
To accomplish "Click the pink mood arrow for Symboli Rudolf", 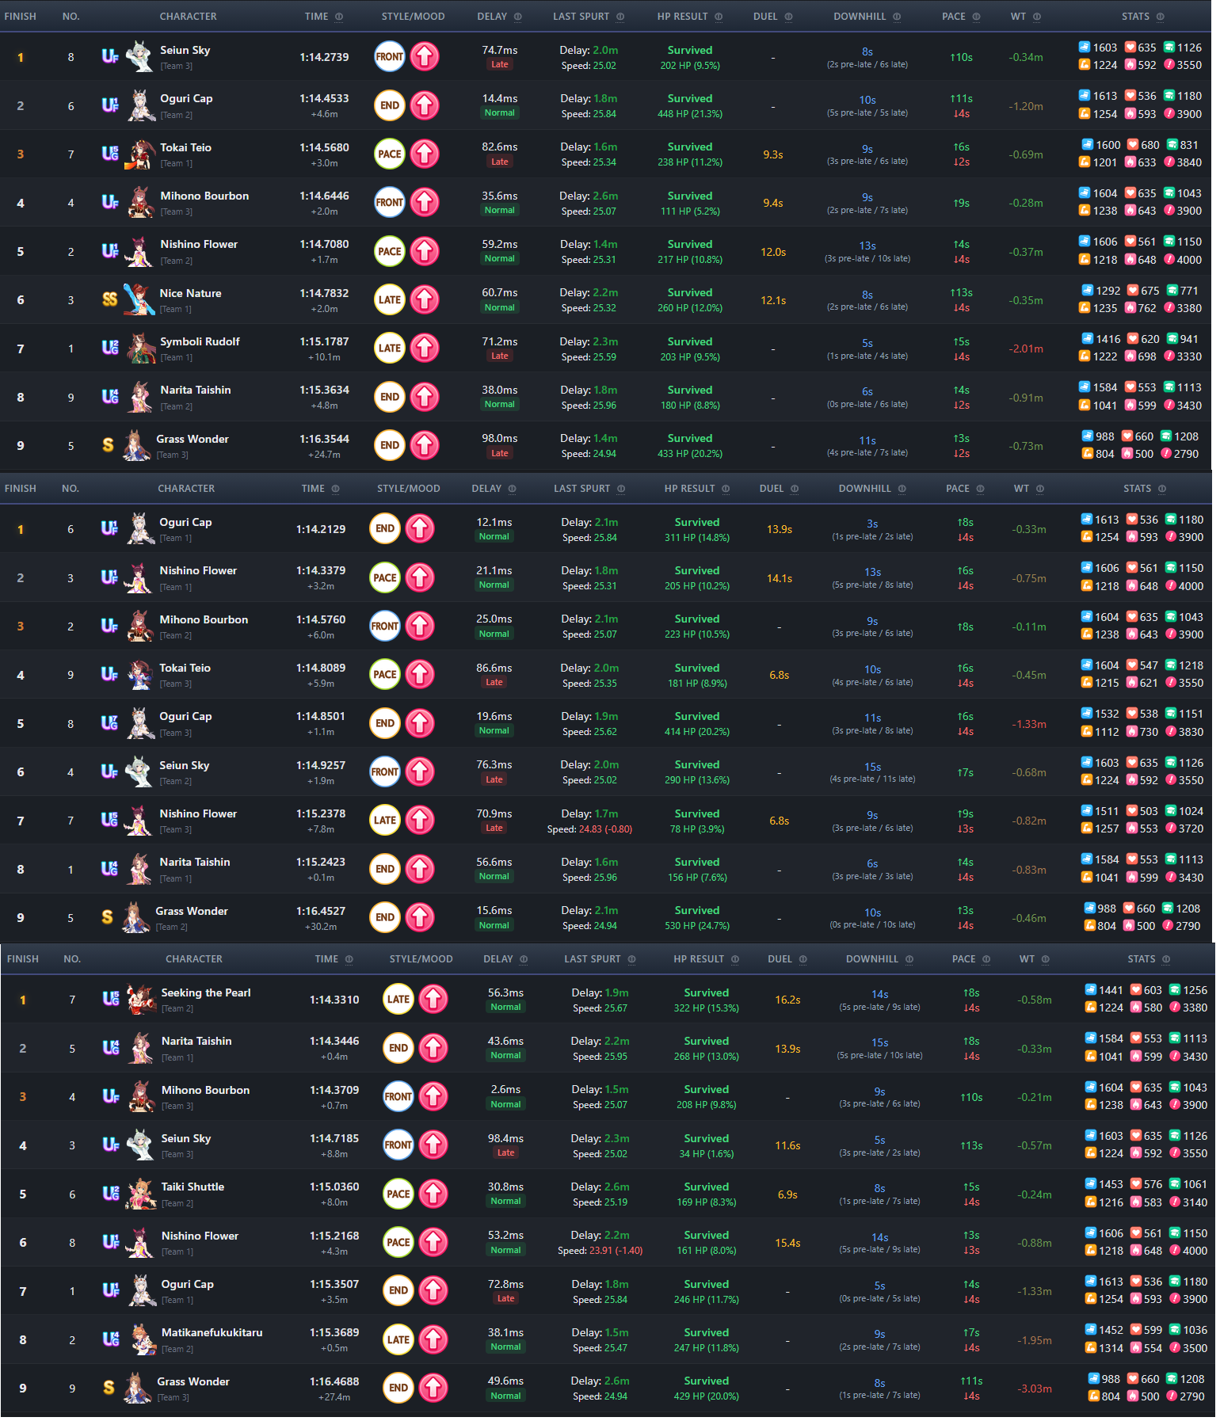I will point(425,349).
